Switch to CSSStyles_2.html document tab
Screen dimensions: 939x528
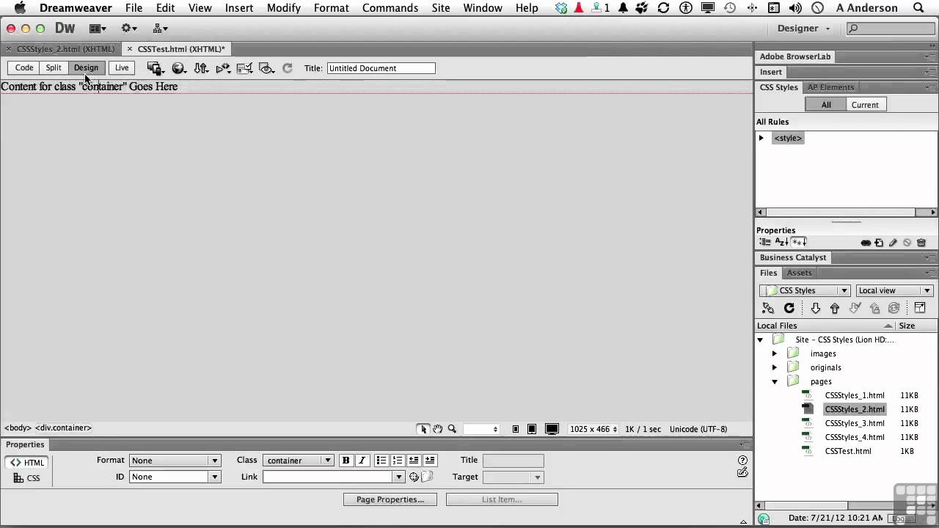pos(65,49)
